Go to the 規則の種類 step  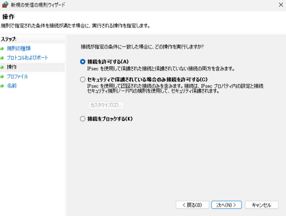(19, 49)
